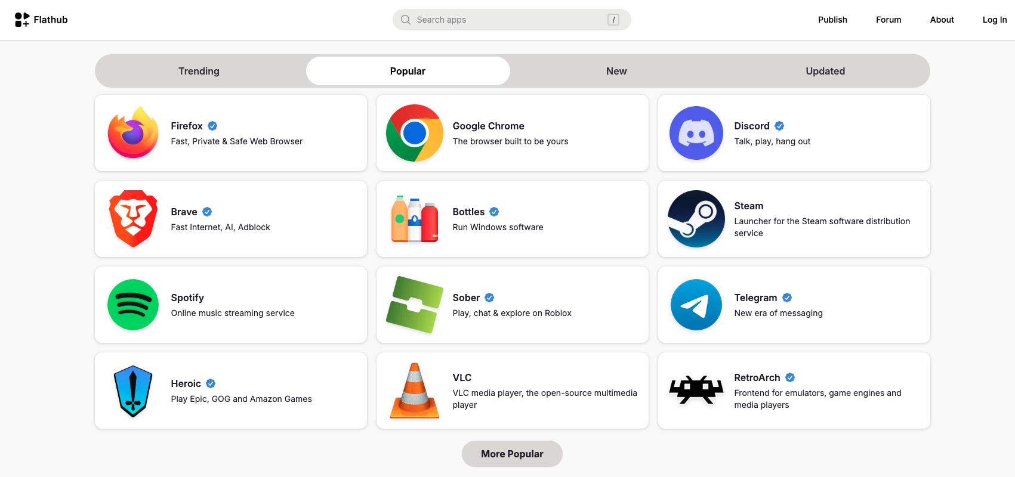This screenshot has width=1015, height=477.
Task: Click "The browser built to be yours"
Action: point(511,141)
